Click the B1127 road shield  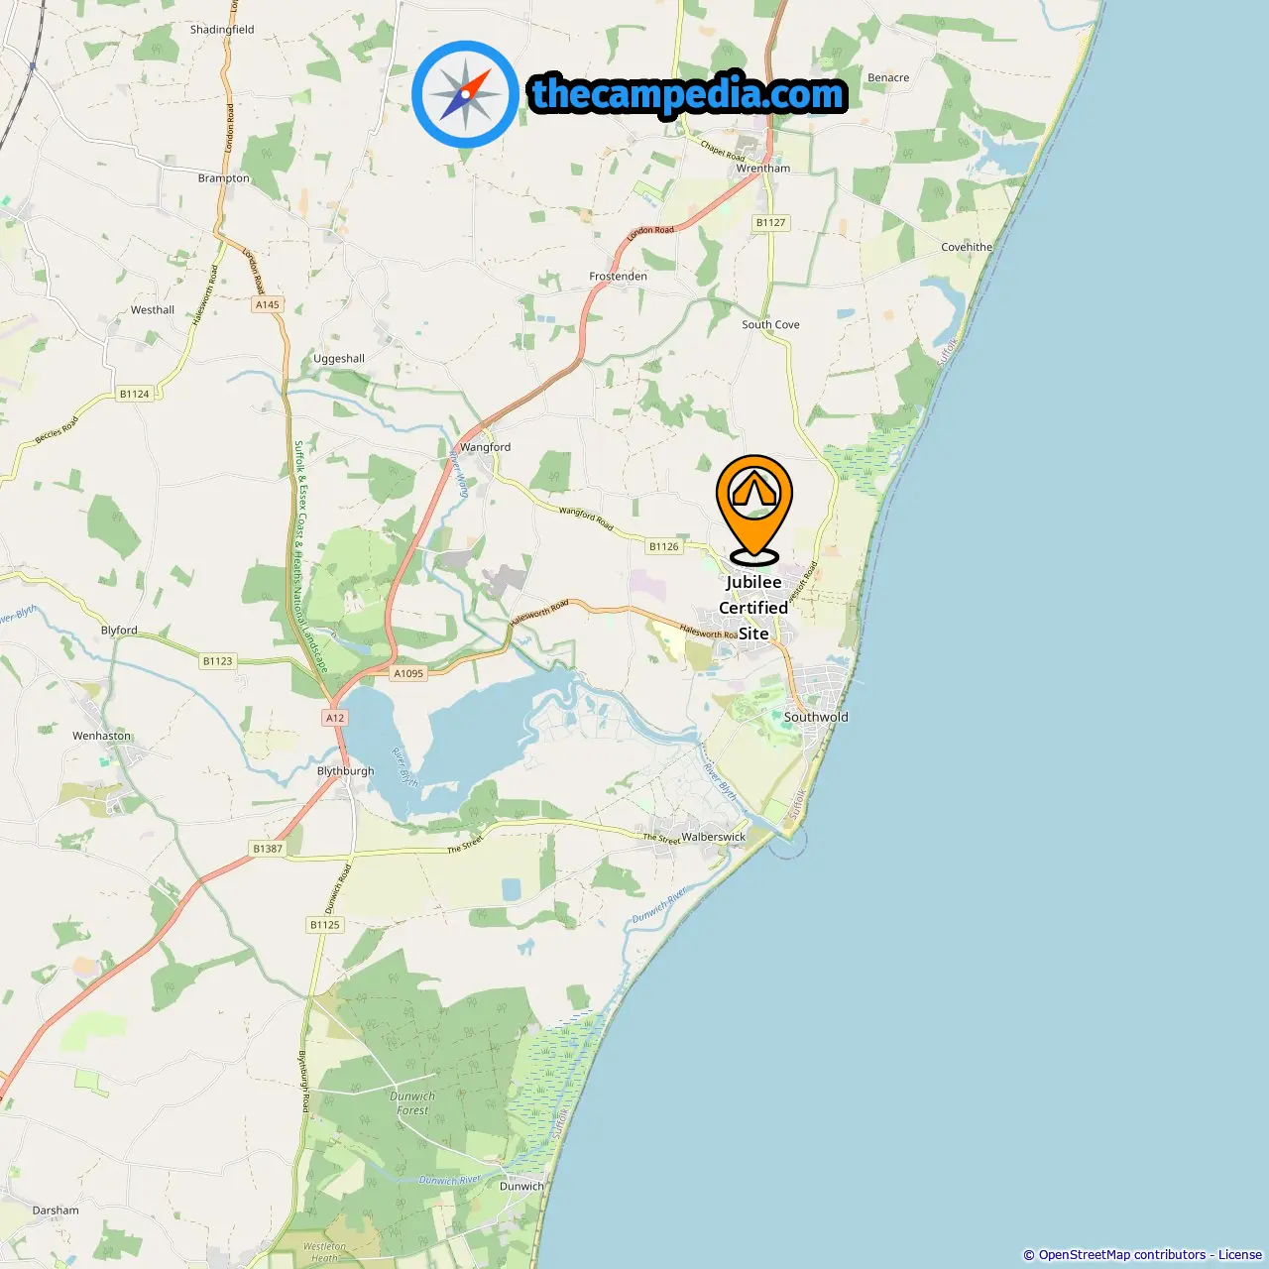(770, 223)
